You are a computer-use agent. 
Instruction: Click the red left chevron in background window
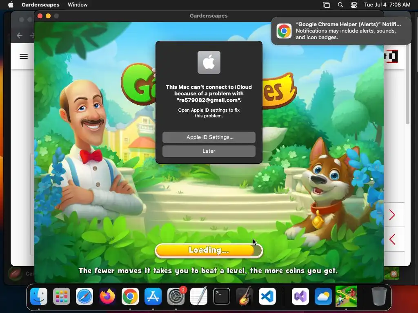click(x=392, y=239)
